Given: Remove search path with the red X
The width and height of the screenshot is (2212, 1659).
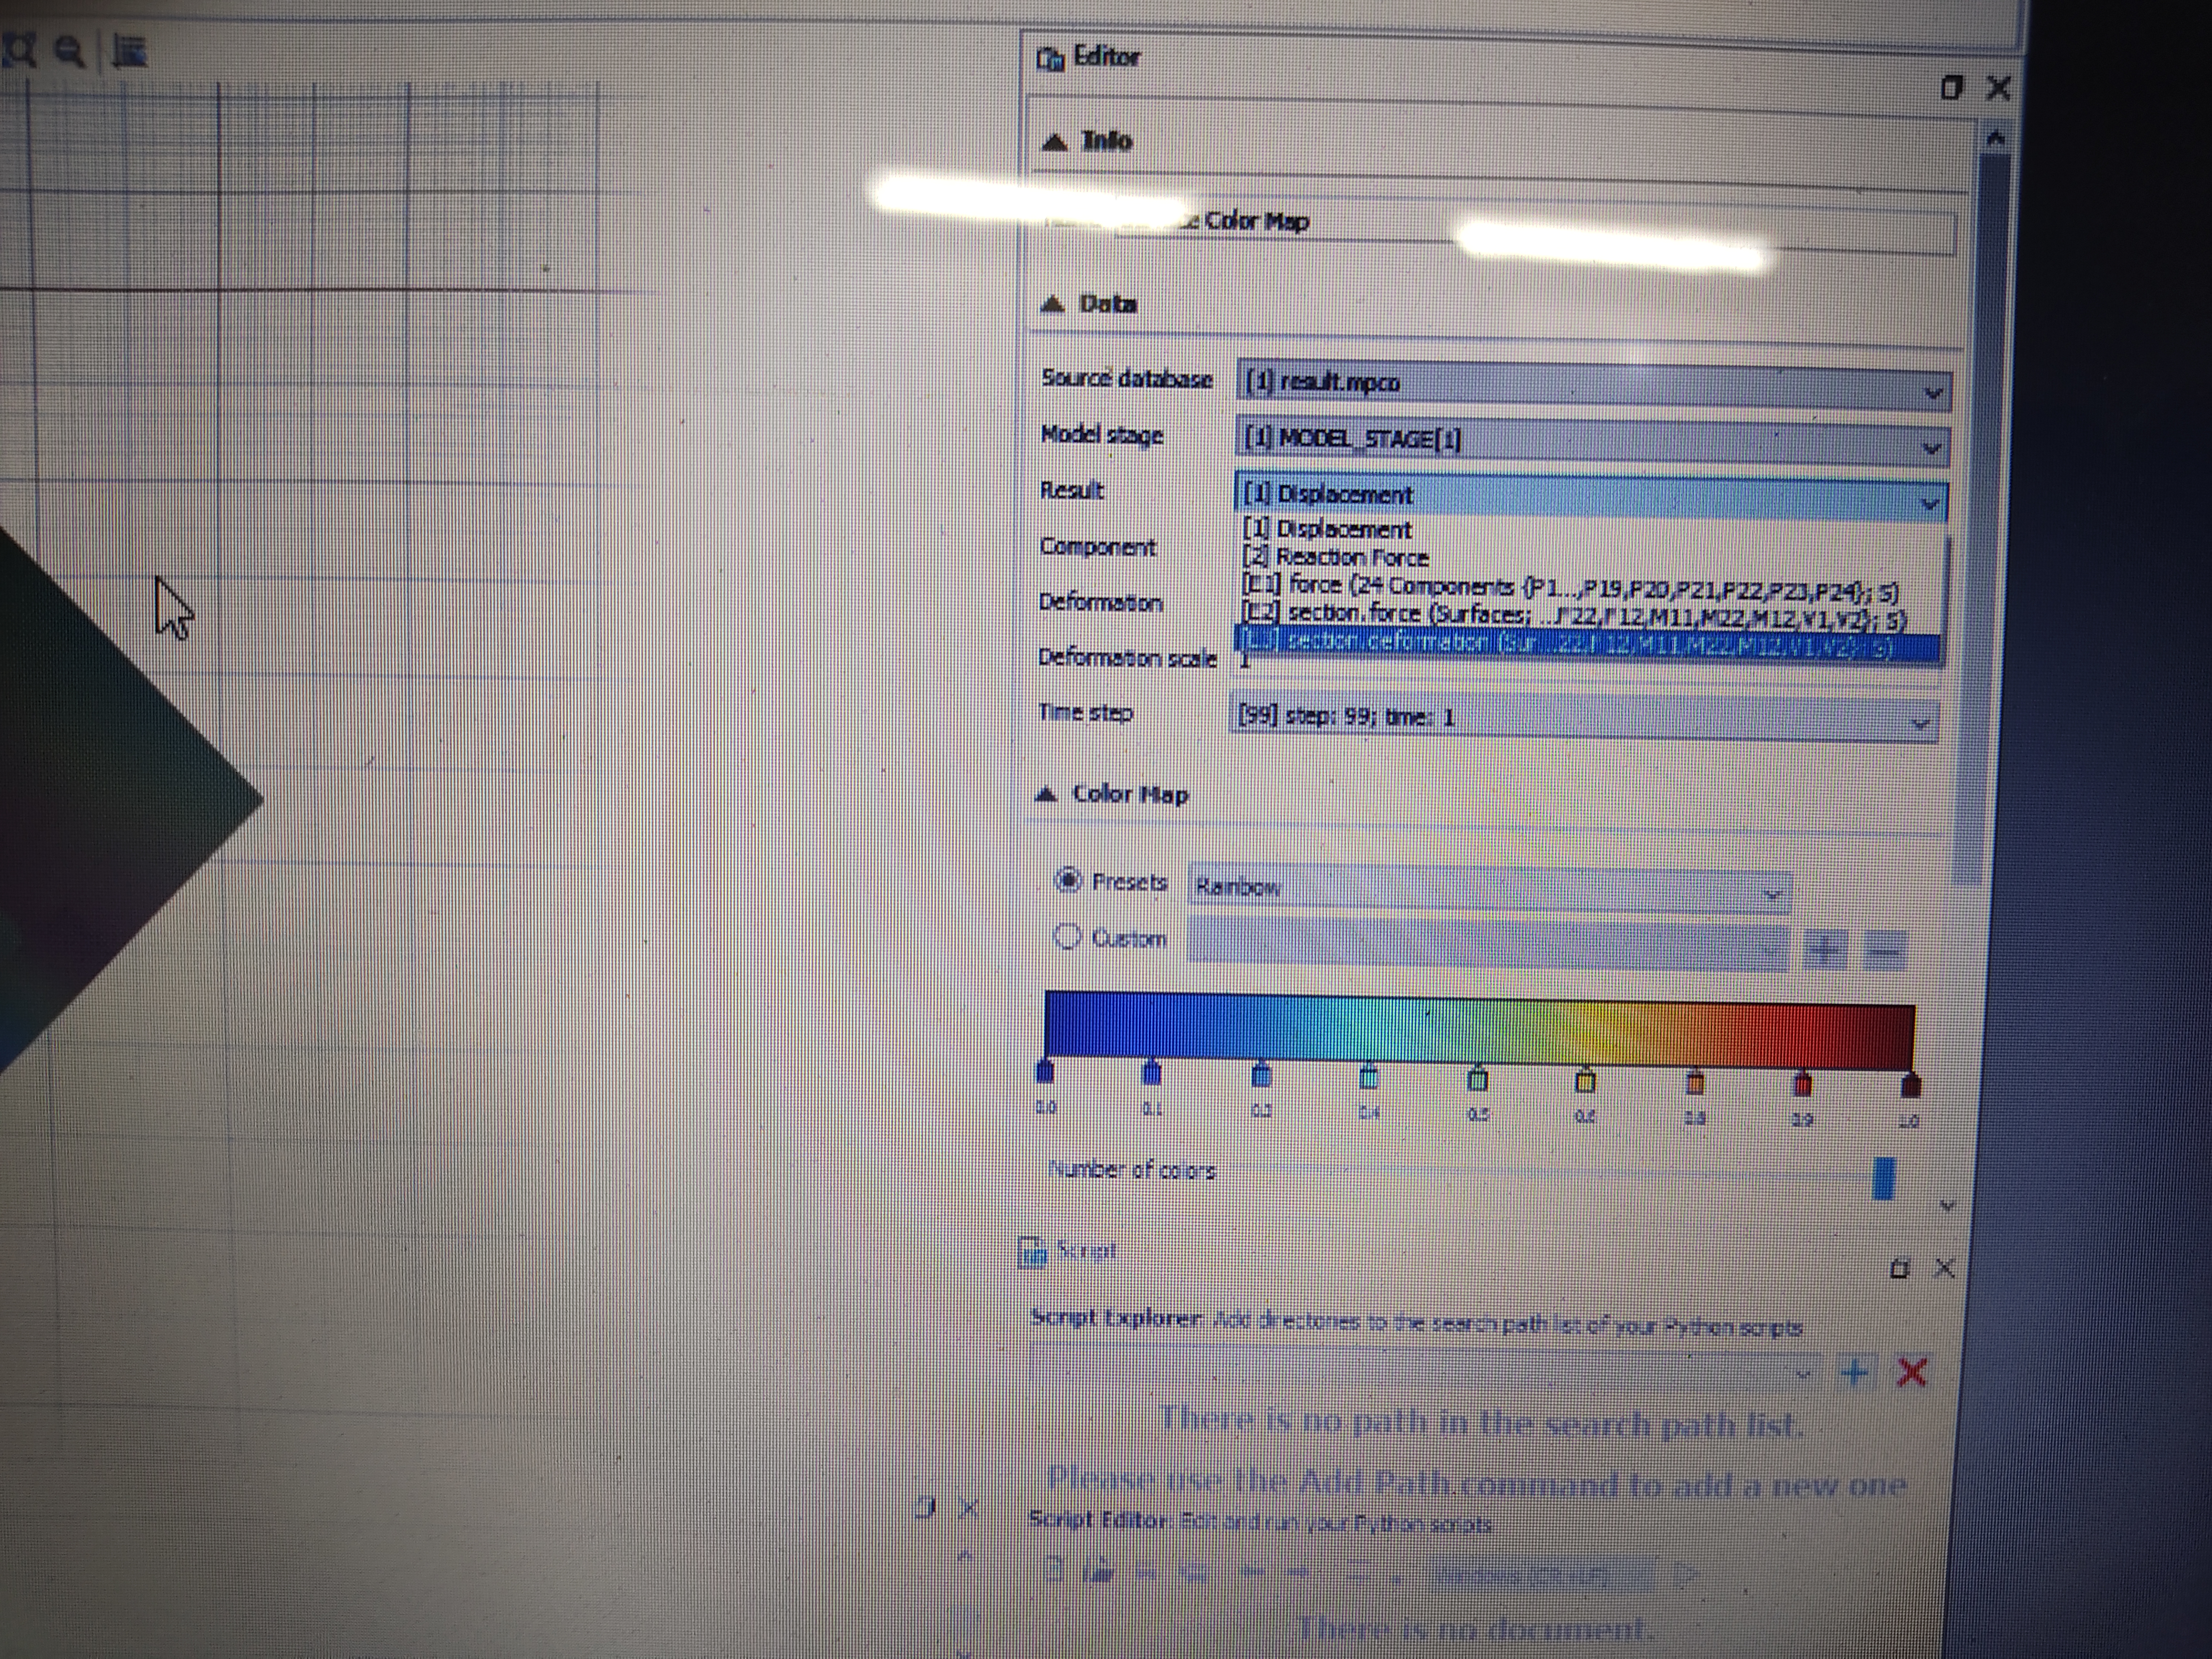Looking at the screenshot, I should pyautogui.click(x=1911, y=1372).
